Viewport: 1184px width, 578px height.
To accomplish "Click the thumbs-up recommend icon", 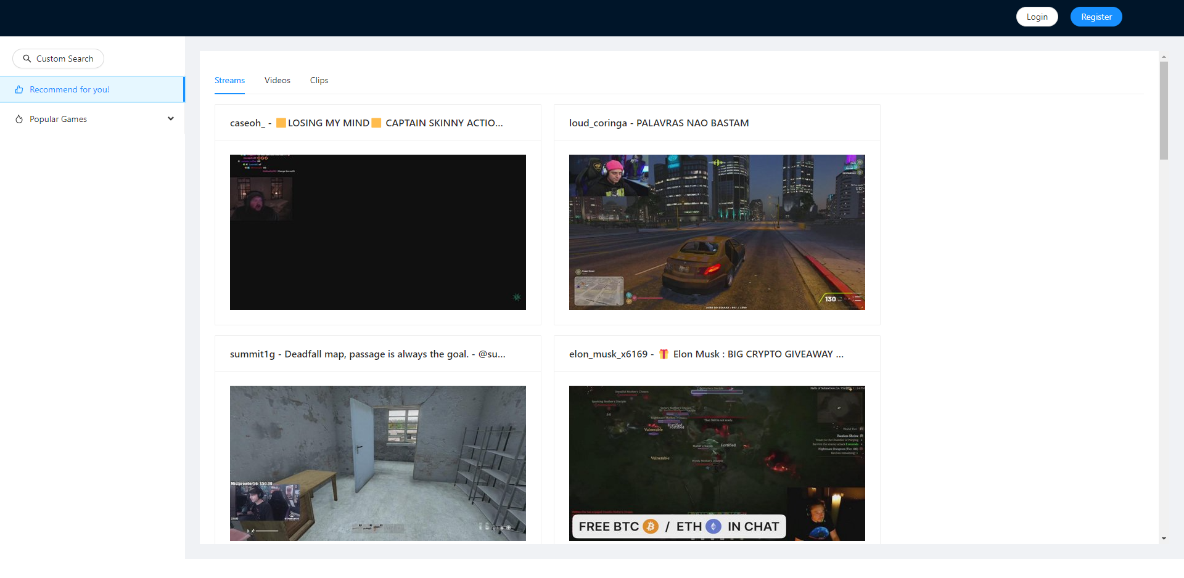I will tap(19, 89).
